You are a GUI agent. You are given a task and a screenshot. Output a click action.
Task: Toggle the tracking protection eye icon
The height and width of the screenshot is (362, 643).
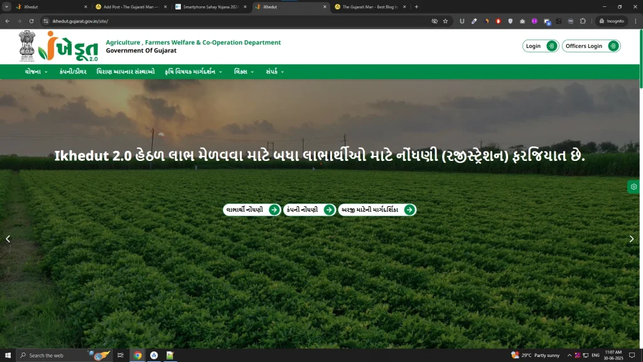click(434, 21)
